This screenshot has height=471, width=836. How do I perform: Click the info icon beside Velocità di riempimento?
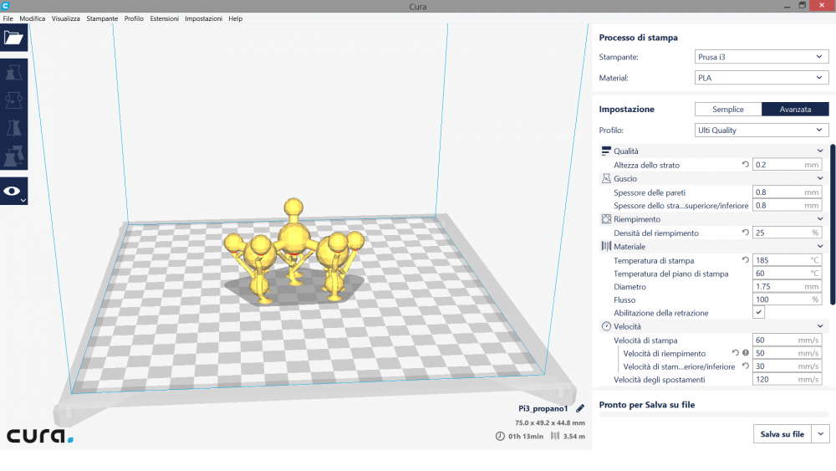click(x=745, y=353)
